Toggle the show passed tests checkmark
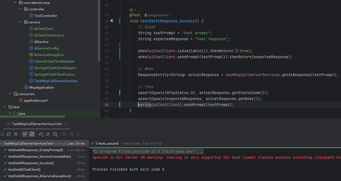 point(25,134)
